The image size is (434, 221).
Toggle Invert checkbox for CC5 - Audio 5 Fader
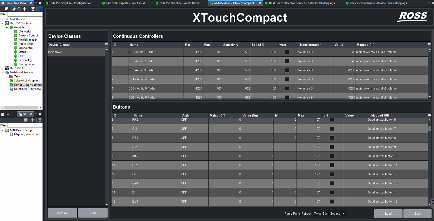pyautogui.click(x=287, y=88)
